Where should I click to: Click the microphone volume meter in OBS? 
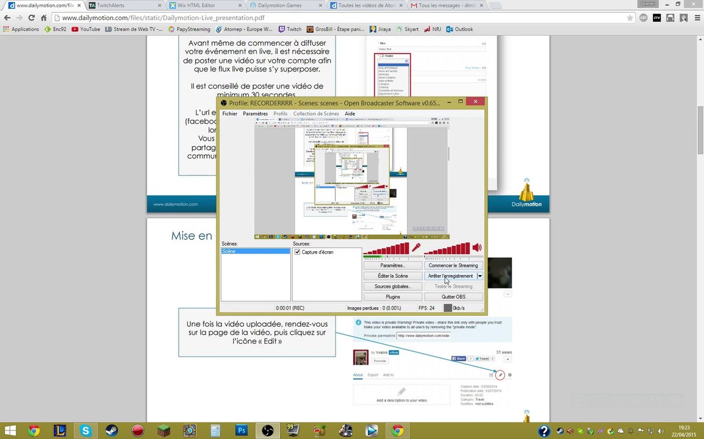click(x=386, y=248)
